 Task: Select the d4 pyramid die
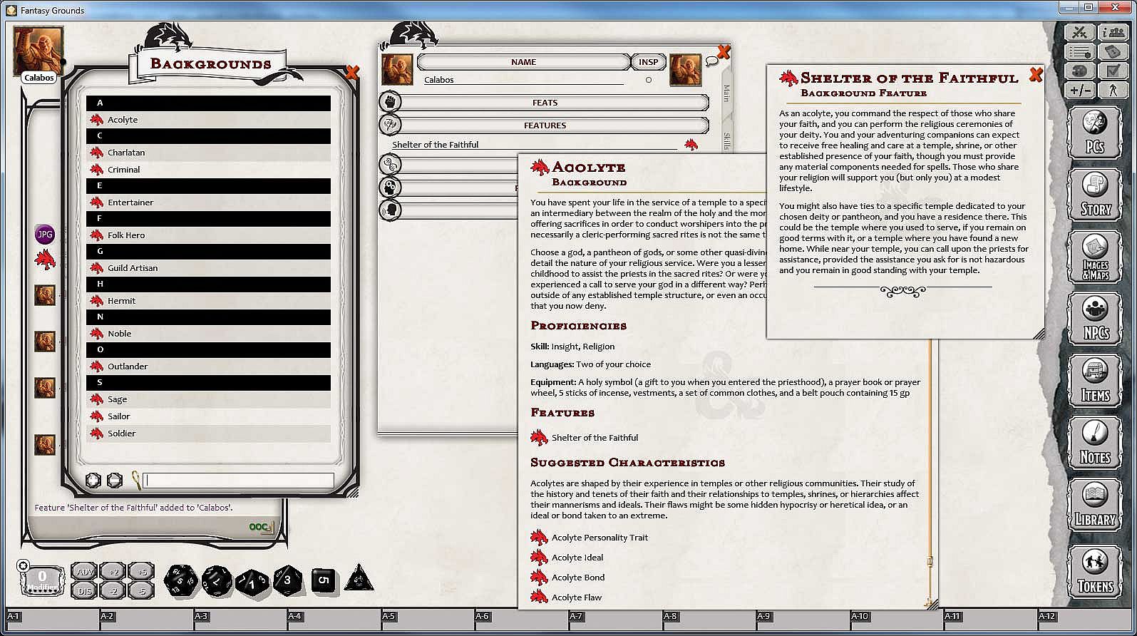[359, 578]
